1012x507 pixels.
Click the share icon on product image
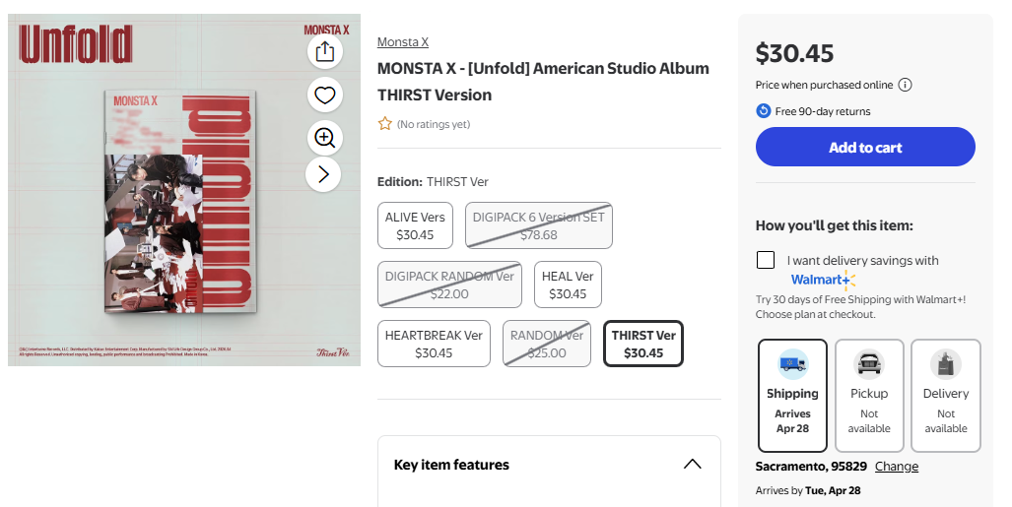(x=325, y=51)
